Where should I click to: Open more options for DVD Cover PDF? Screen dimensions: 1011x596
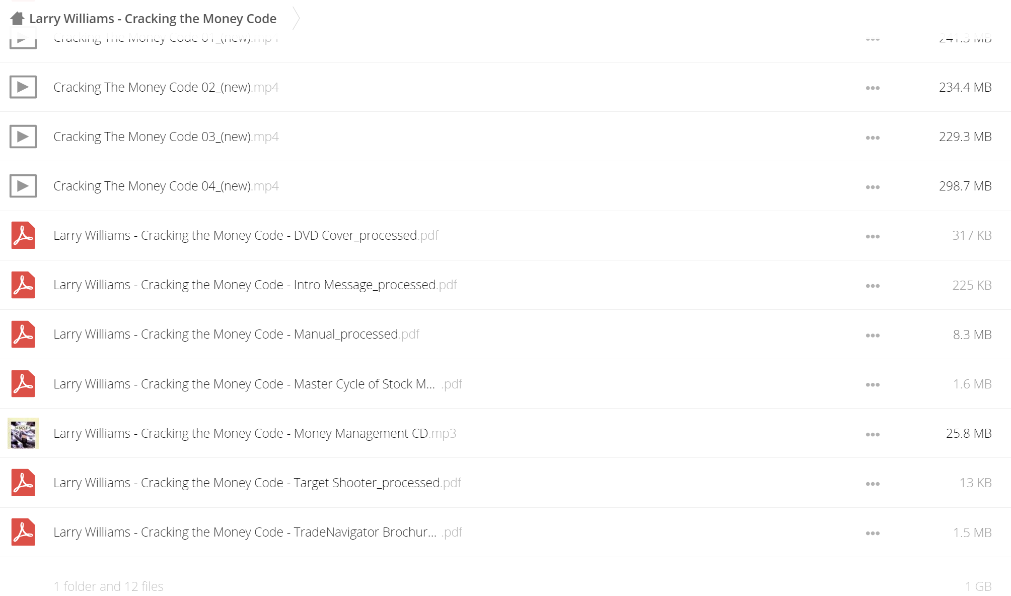coord(873,236)
